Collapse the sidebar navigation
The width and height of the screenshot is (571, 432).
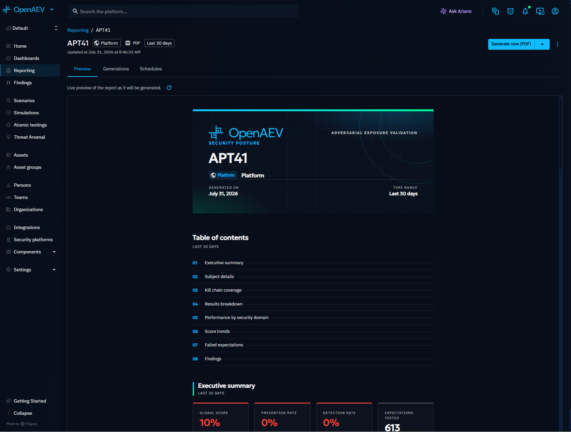tap(30, 413)
